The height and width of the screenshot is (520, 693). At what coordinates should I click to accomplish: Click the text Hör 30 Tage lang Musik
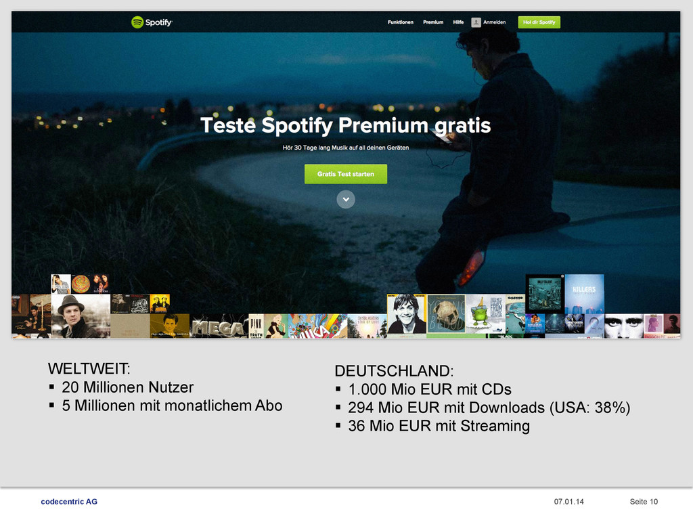(346, 148)
